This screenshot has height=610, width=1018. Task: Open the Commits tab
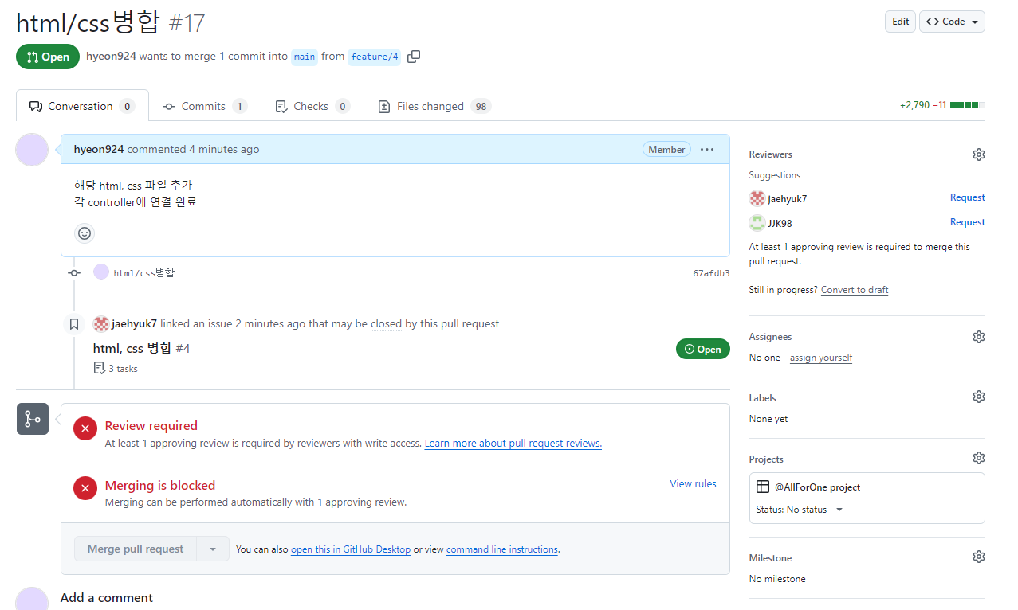[x=204, y=105]
